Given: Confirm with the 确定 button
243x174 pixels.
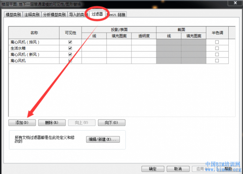Looking at the screenshot, I should point(153,169).
